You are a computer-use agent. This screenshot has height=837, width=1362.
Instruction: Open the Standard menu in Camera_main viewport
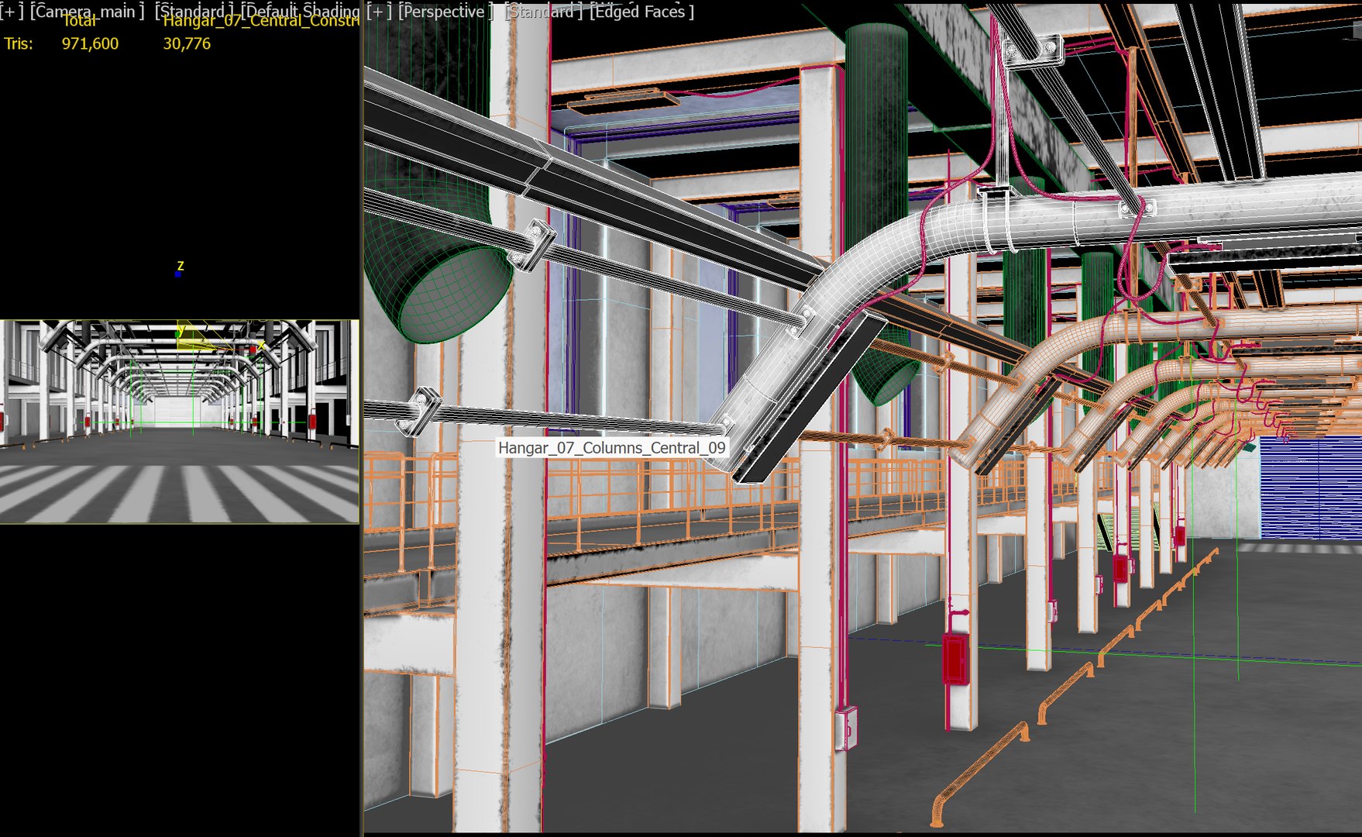(x=194, y=12)
